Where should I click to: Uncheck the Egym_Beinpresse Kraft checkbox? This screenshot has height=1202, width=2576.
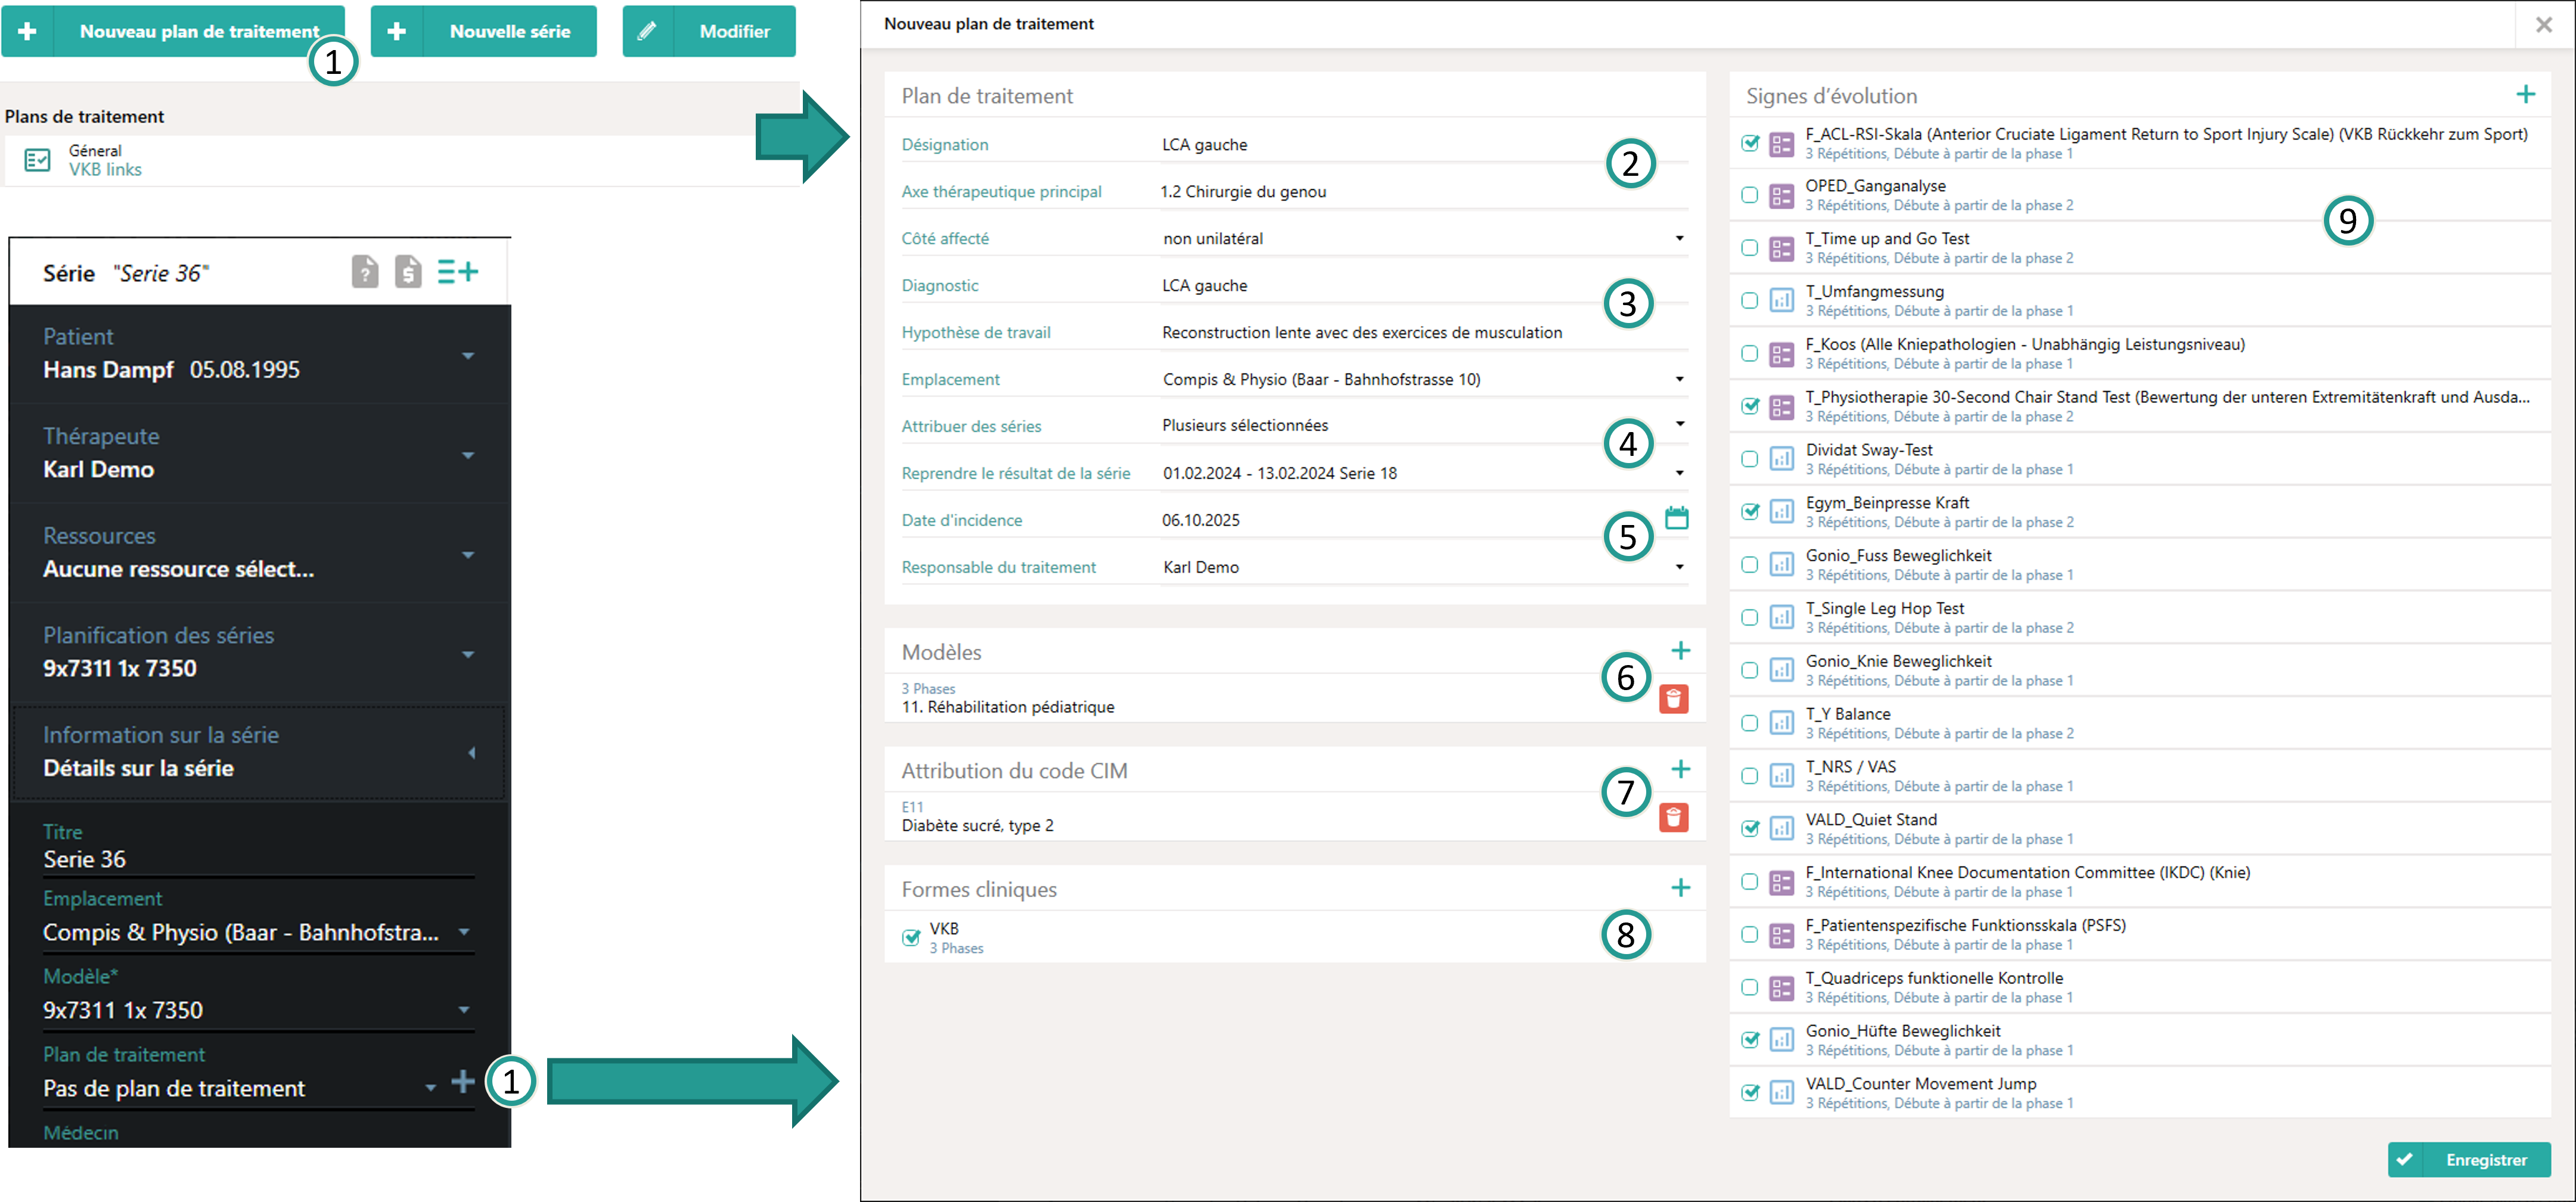(1749, 512)
